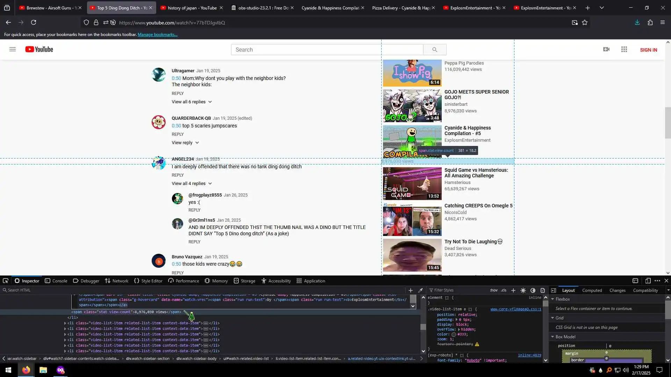This screenshot has width=671, height=377.
Task: Click the Manage bookmarks link
Action: coord(157,35)
